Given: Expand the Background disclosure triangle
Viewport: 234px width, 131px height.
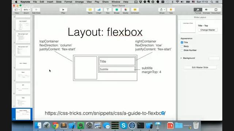Looking at the screenshot, I should pyautogui.click(x=181, y=58).
